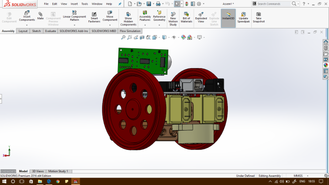Click the Rebuild traffic light icon
Screen dimensions: 329x185
(x=187, y=4)
